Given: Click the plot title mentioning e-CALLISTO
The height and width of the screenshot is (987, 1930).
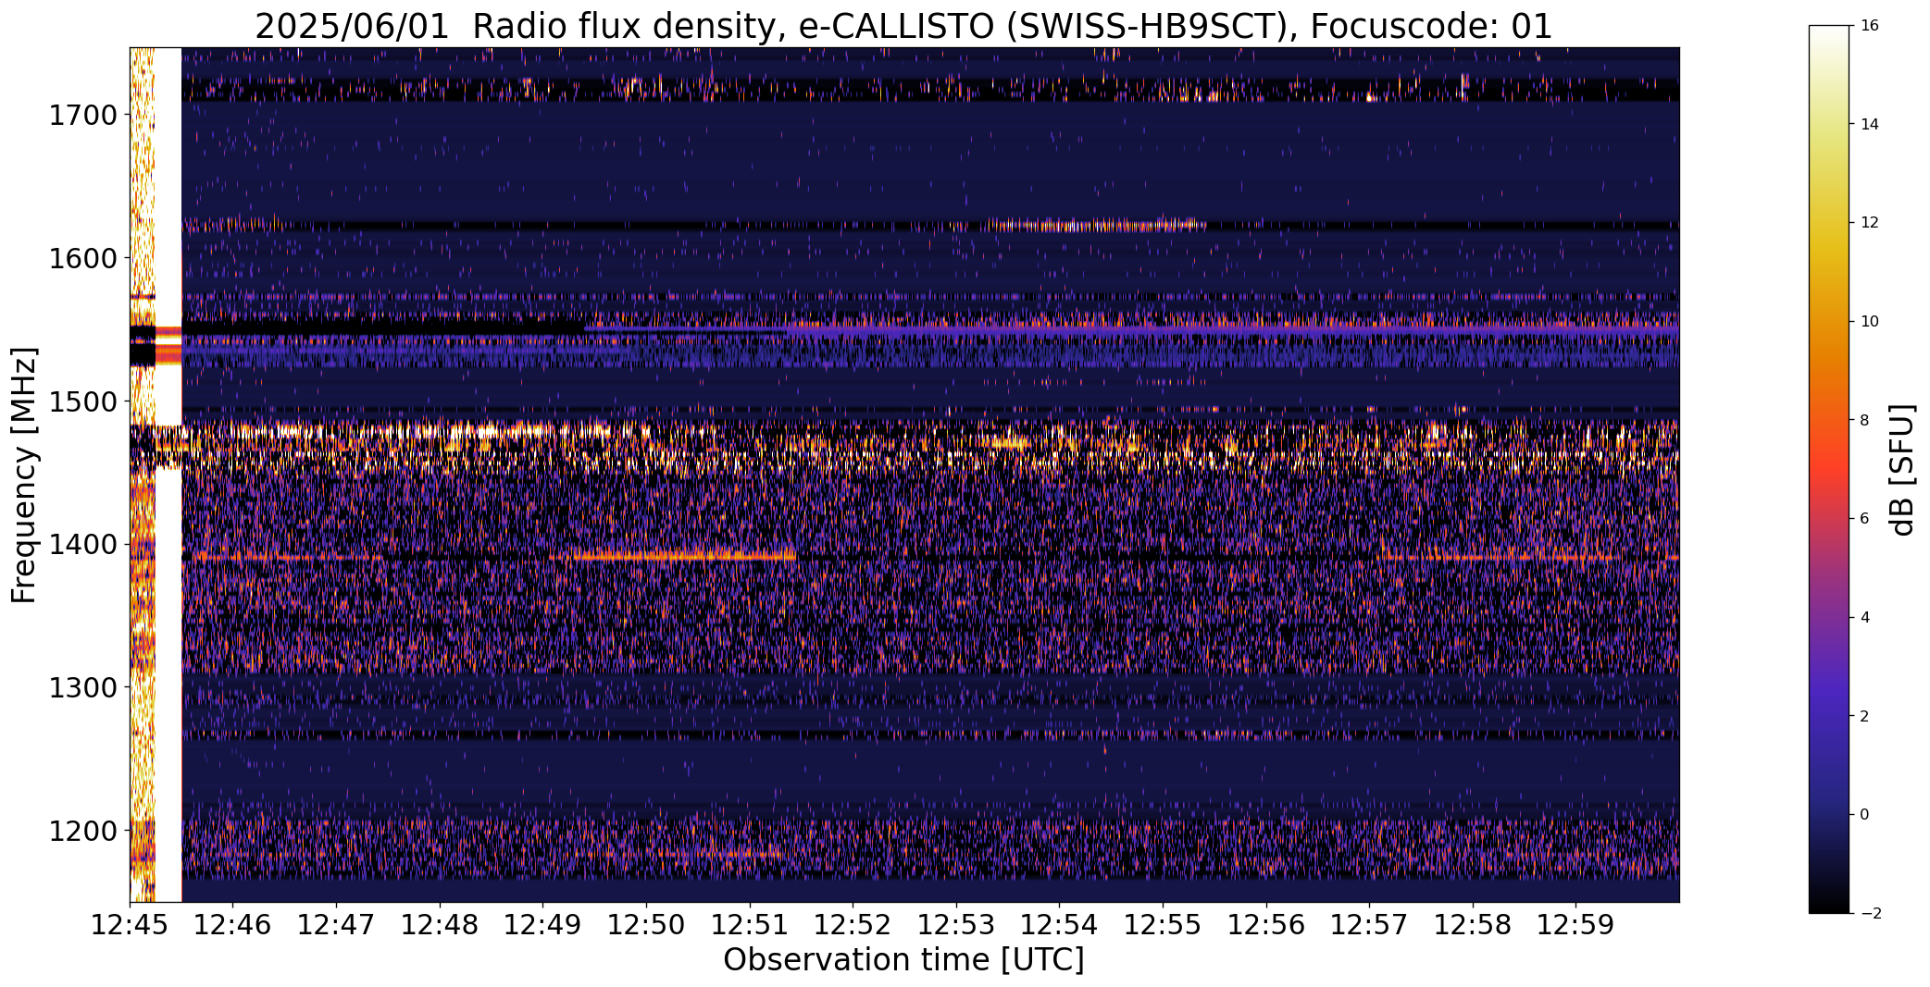Looking at the screenshot, I should [903, 26].
